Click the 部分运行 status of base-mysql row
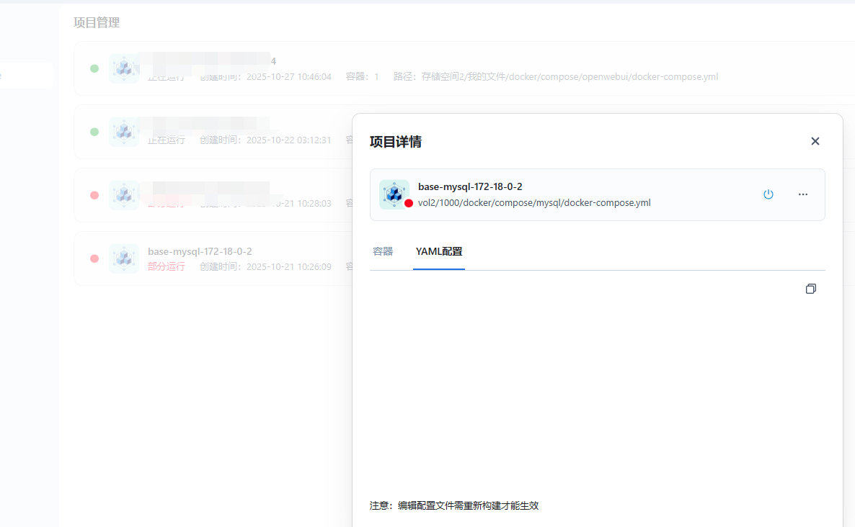 click(167, 267)
